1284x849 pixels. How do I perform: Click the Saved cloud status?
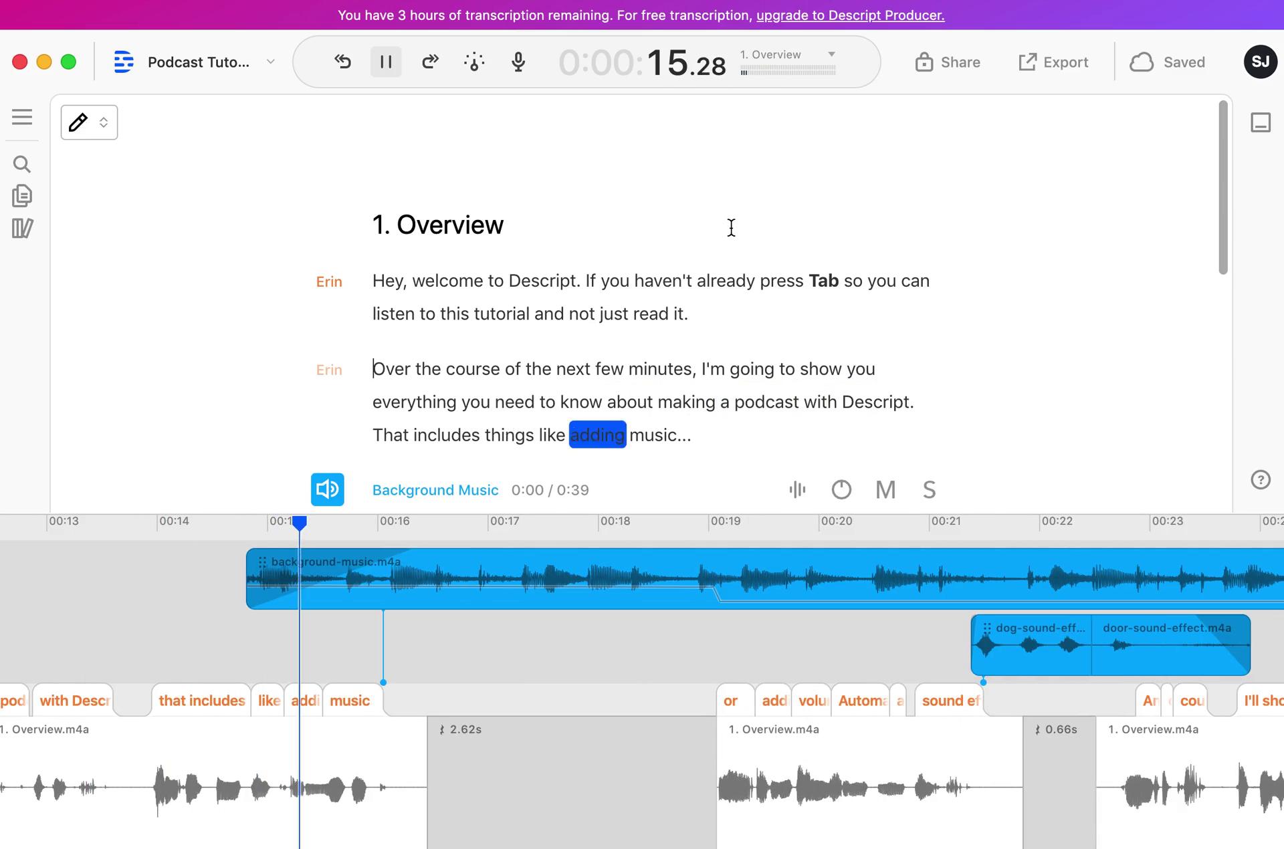[1167, 62]
